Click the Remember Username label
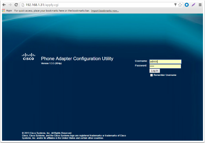 tap(165, 75)
